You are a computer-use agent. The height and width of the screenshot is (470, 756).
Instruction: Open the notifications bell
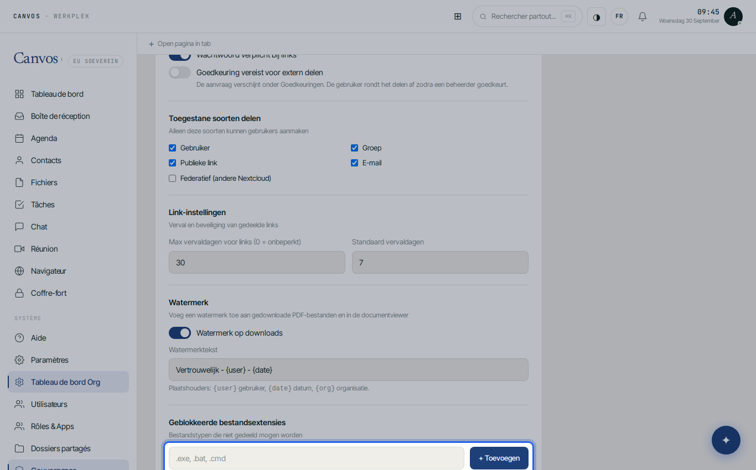(x=643, y=17)
